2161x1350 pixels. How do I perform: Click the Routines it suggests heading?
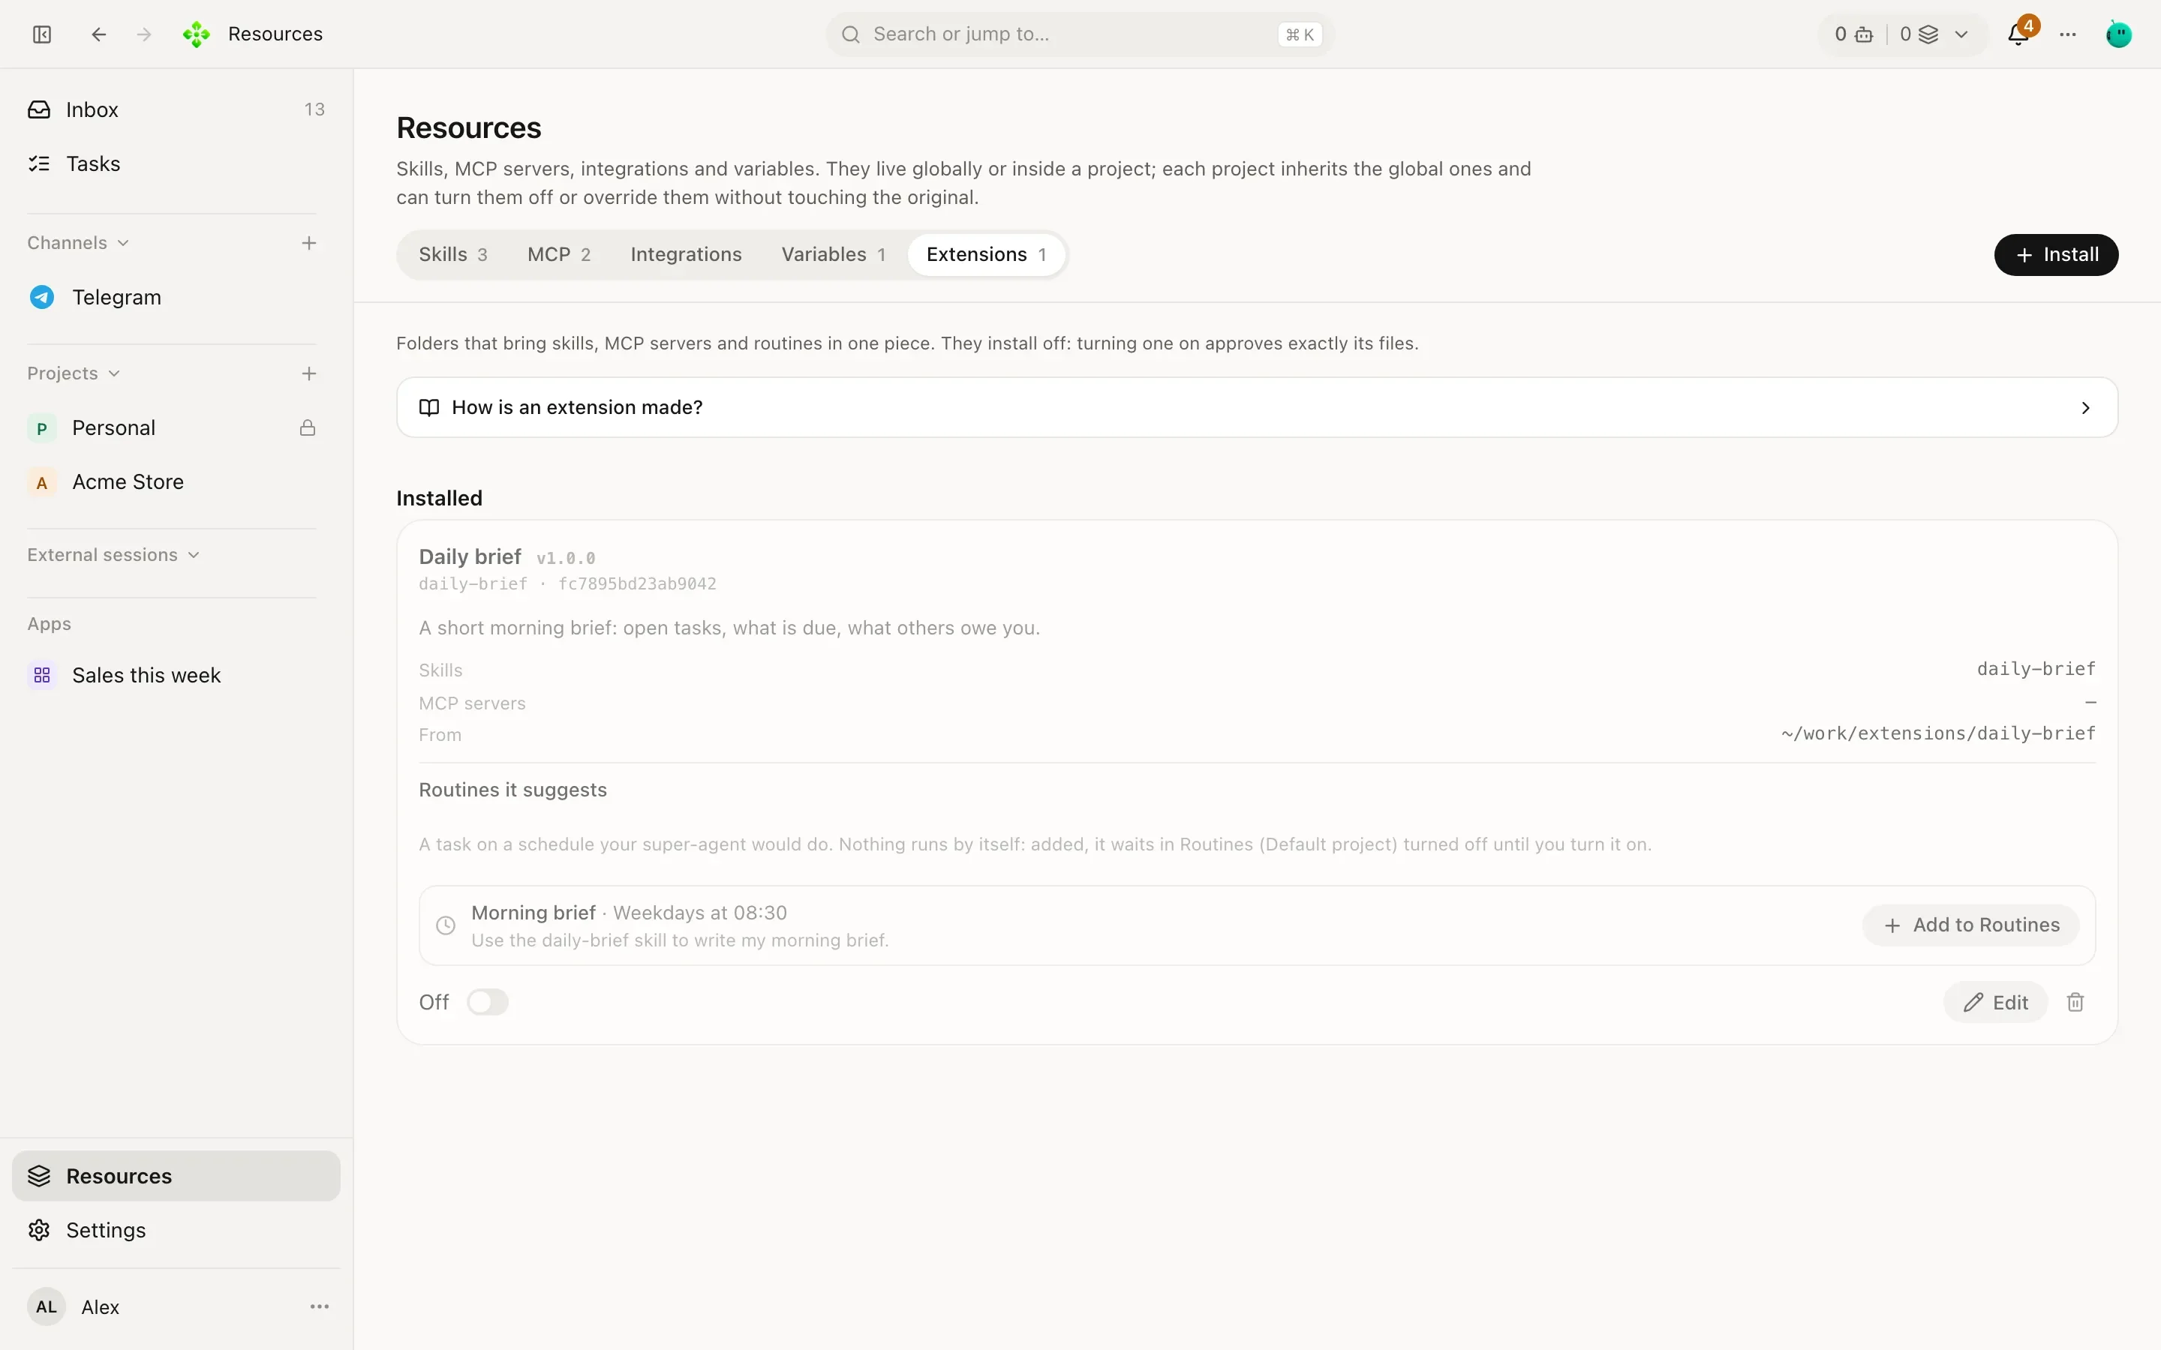pyautogui.click(x=512, y=790)
